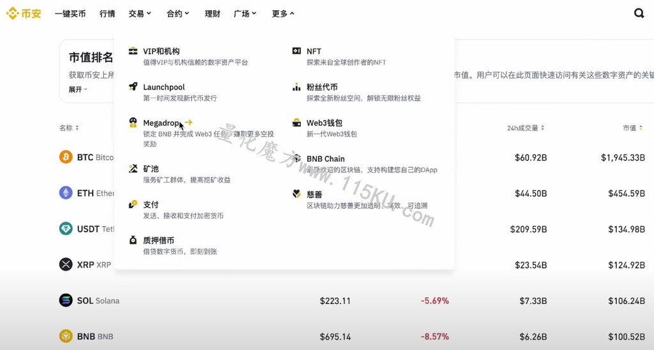Click SOL volume $7.33B
This screenshot has width=654, height=350.
(533, 301)
